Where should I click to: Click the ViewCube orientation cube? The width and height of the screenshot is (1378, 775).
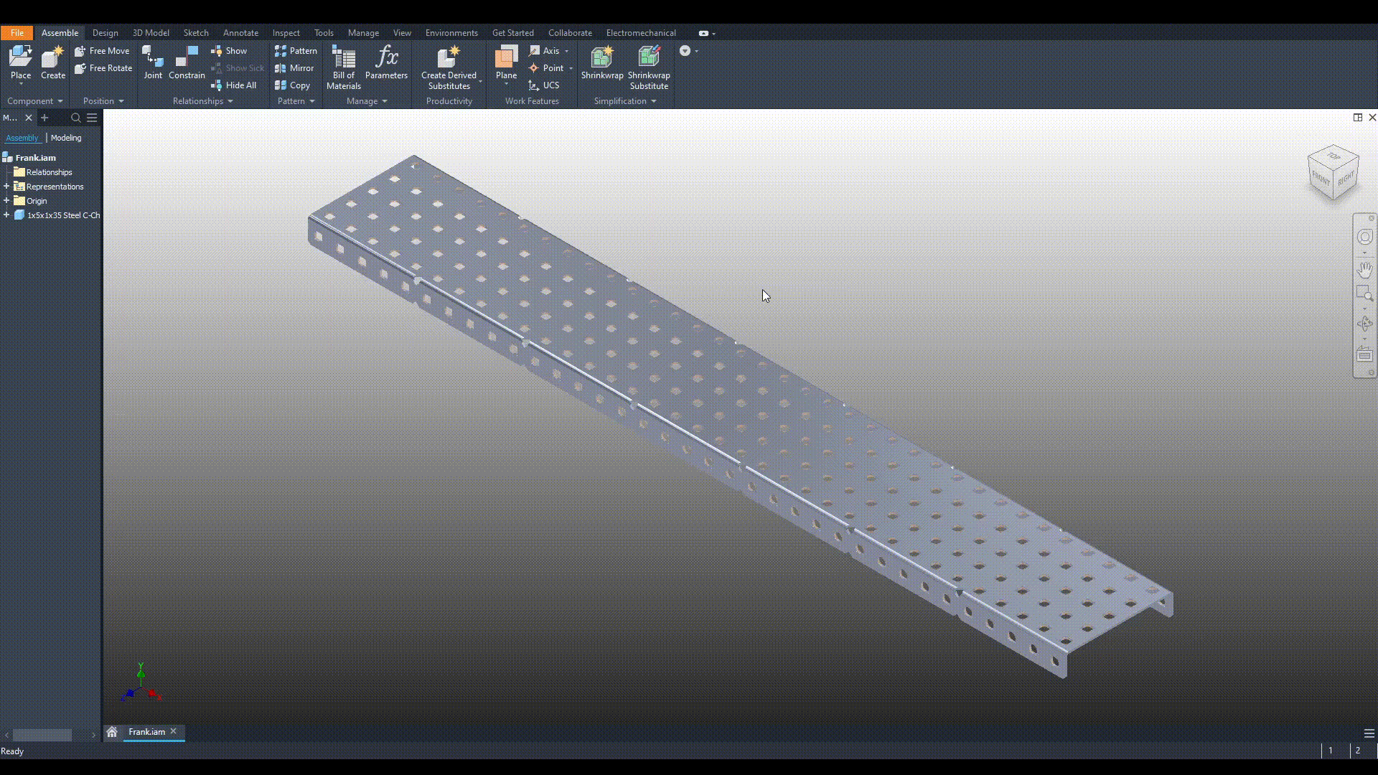click(x=1334, y=173)
